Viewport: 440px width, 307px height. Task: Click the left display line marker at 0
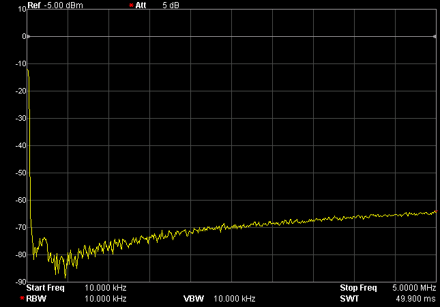29,36
